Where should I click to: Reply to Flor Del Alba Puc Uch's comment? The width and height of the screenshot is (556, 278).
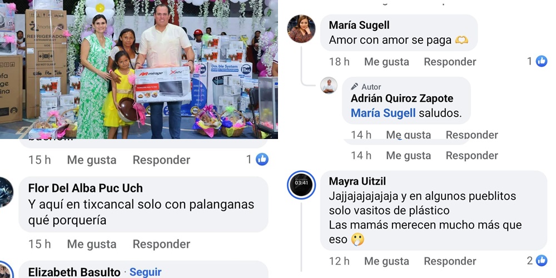point(161,244)
